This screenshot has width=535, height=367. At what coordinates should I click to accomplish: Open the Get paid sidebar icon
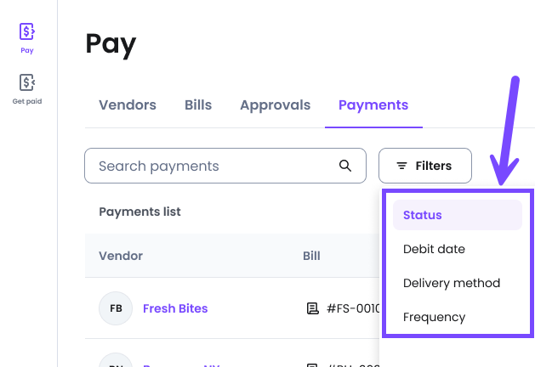27,83
